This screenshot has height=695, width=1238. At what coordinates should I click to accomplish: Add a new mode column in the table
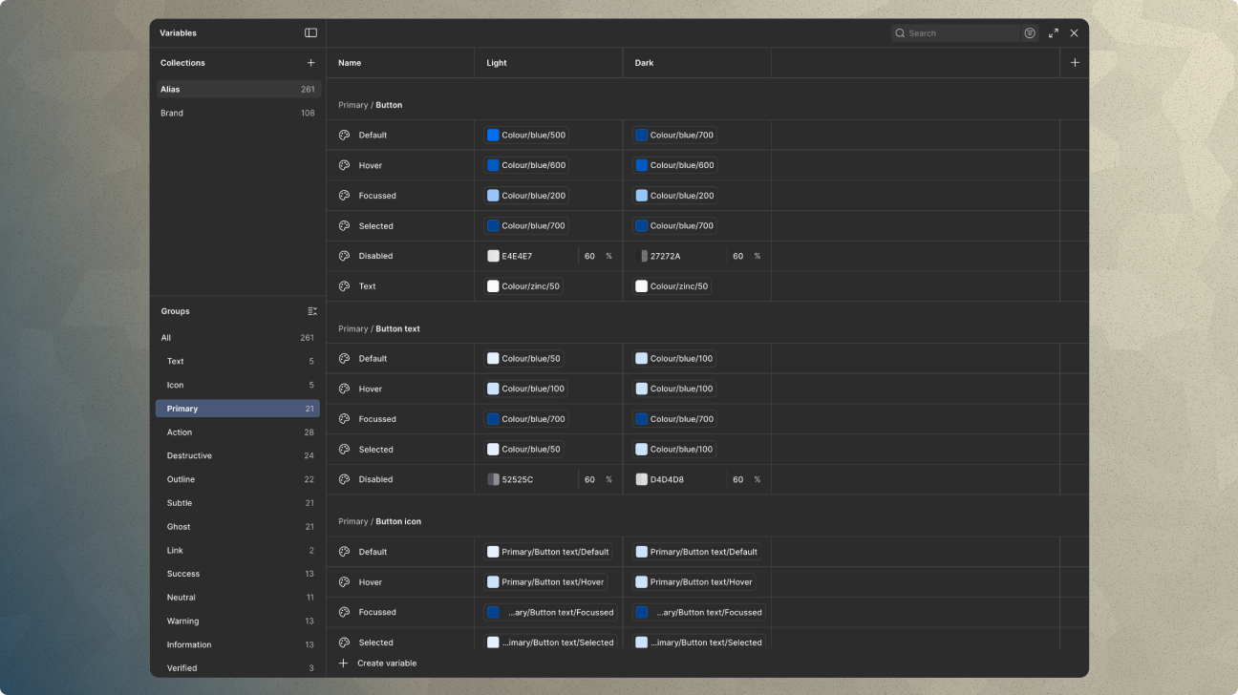1074,62
